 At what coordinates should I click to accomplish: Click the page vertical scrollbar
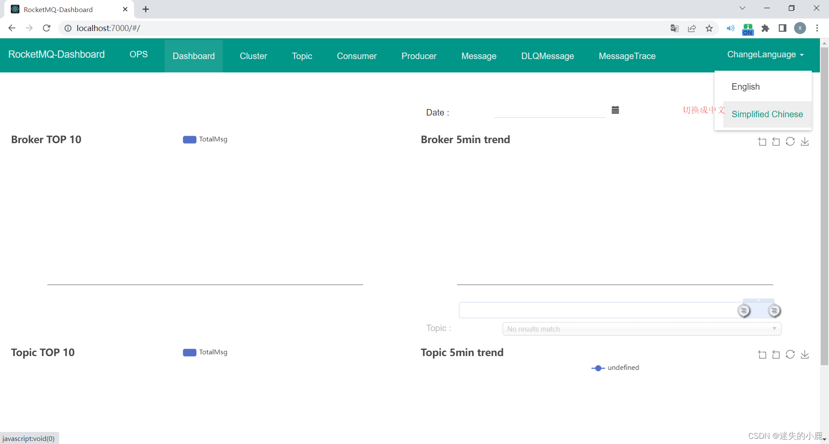click(x=824, y=206)
